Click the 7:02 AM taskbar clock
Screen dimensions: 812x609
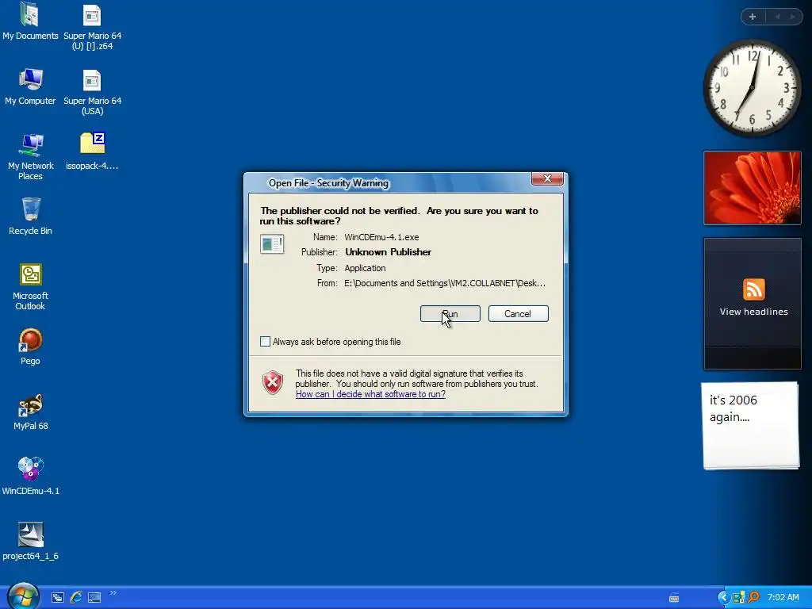(783, 598)
